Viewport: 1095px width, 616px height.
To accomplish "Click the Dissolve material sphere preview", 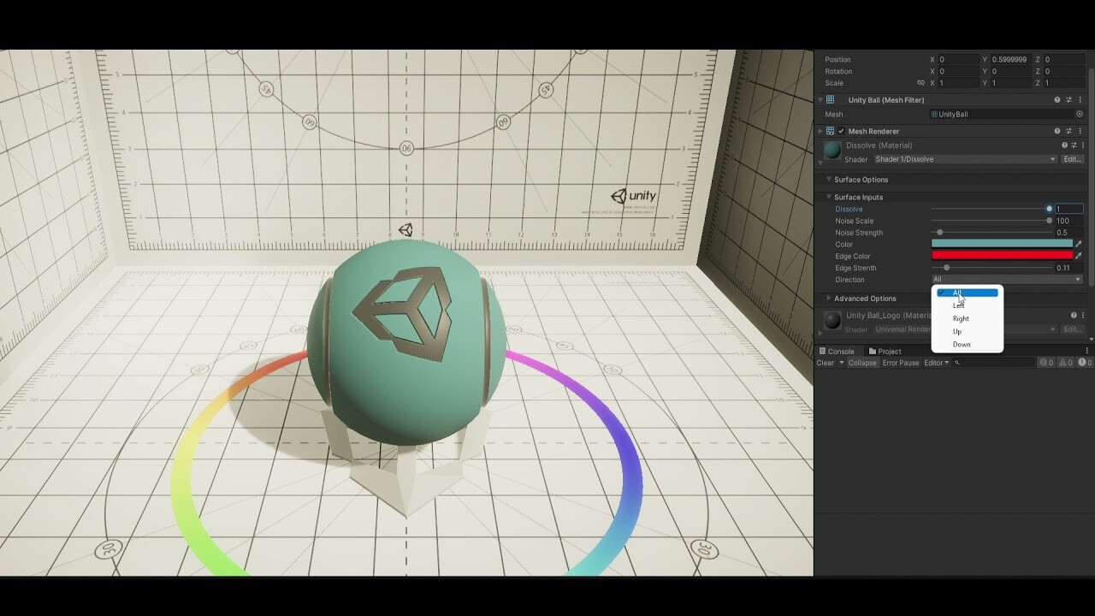I will tap(831, 149).
